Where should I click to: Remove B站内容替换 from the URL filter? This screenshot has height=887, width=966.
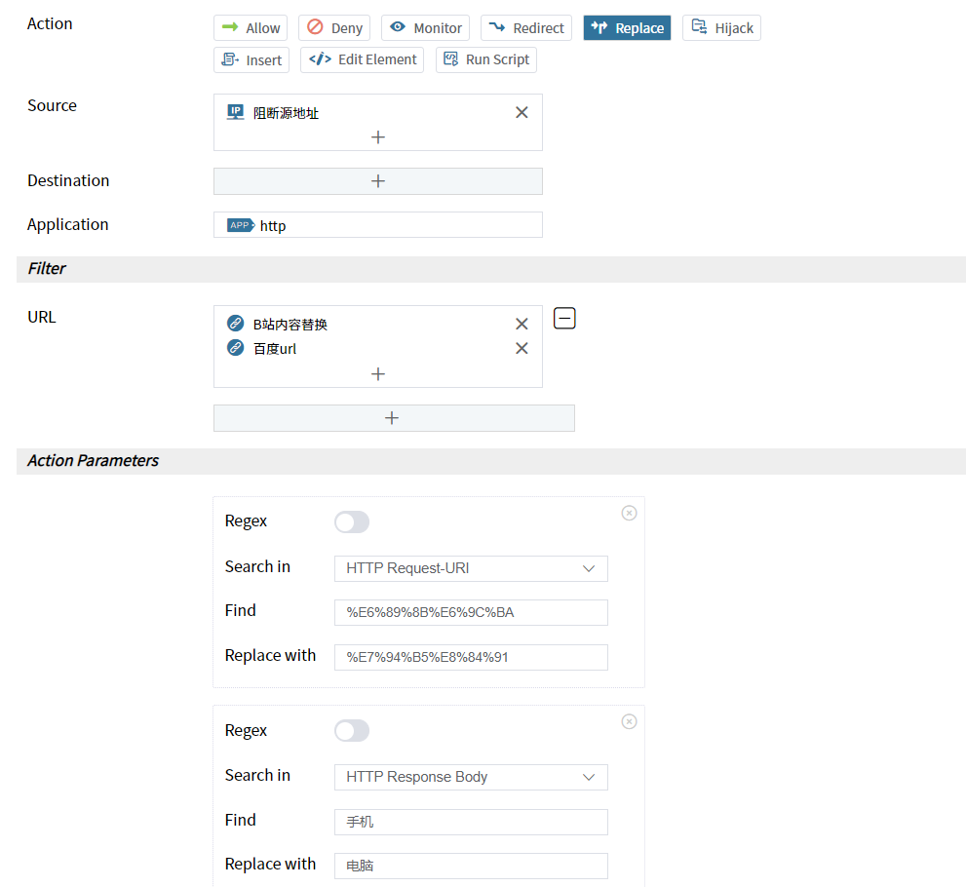pyautogui.click(x=522, y=325)
